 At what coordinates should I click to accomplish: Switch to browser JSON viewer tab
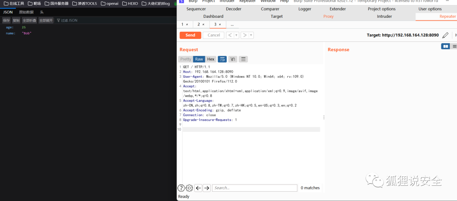pos(8,12)
